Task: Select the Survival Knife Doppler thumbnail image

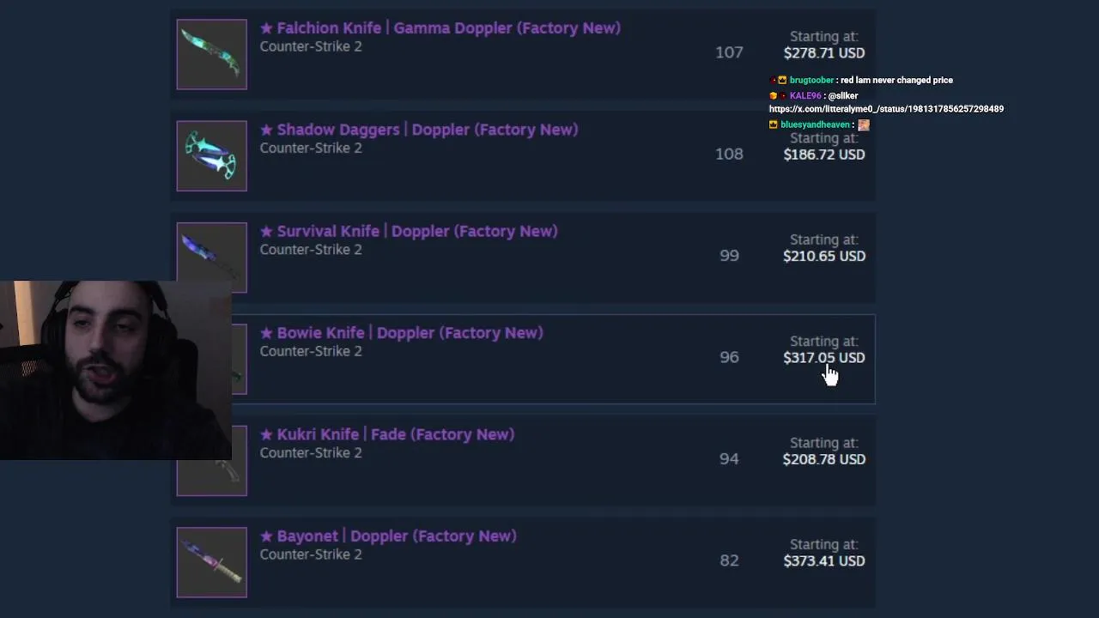Action: [211, 256]
